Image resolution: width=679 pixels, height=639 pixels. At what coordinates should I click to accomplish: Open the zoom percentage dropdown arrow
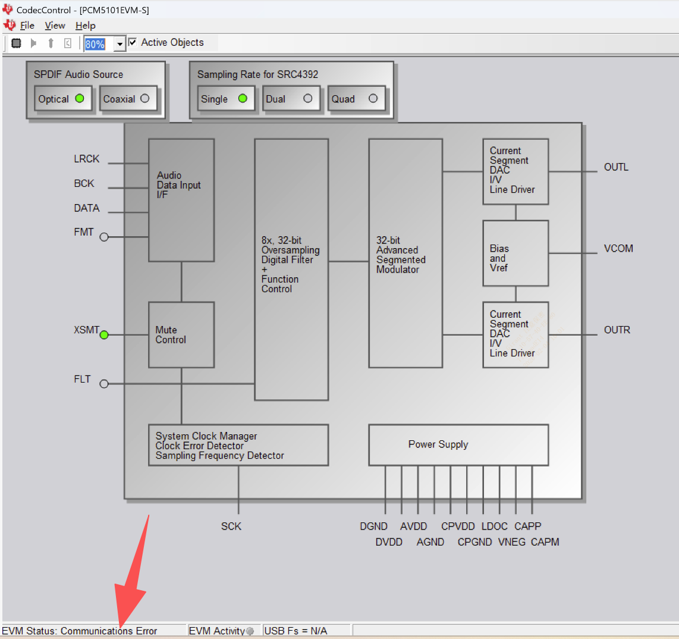[x=120, y=44]
